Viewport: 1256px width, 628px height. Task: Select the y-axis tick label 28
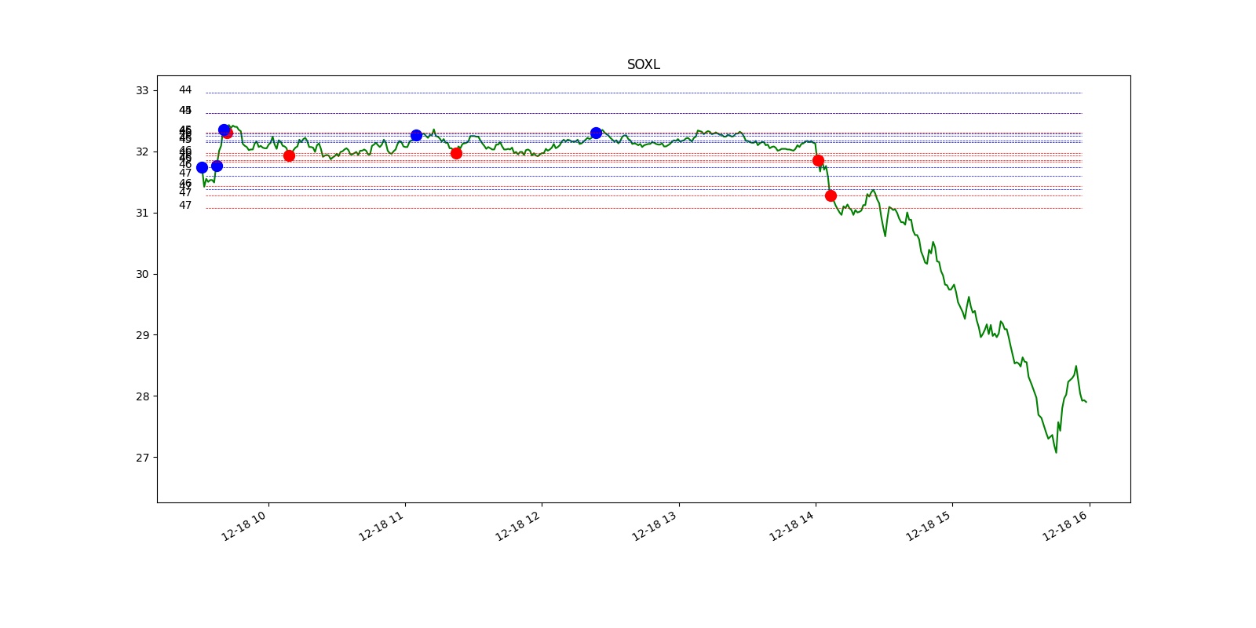click(x=142, y=396)
